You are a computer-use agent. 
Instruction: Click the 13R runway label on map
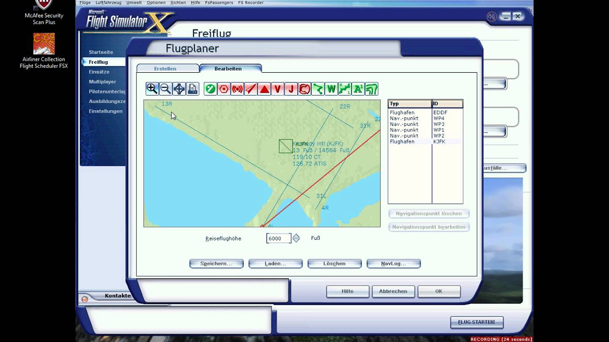pos(167,104)
